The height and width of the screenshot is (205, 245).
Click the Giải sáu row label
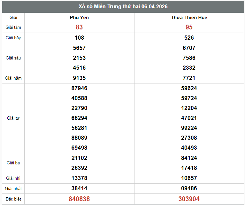13,58
